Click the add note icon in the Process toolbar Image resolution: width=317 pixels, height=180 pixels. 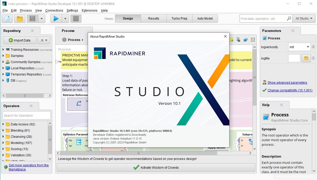click(231, 40)
